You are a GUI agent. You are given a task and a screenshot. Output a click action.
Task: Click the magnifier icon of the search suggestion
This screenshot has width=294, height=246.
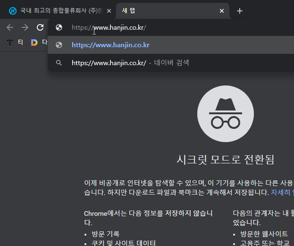click(59, 63)
